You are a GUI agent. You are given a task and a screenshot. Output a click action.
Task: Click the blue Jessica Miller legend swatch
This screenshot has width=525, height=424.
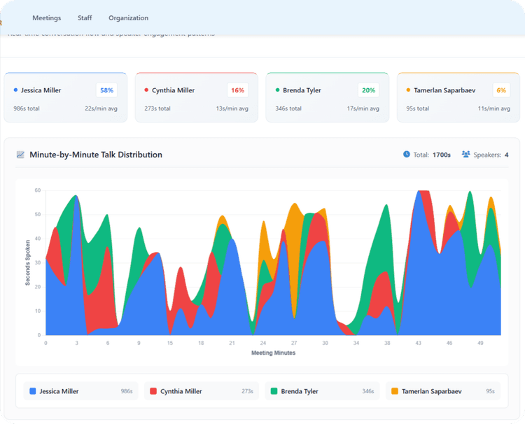(32, 391)
